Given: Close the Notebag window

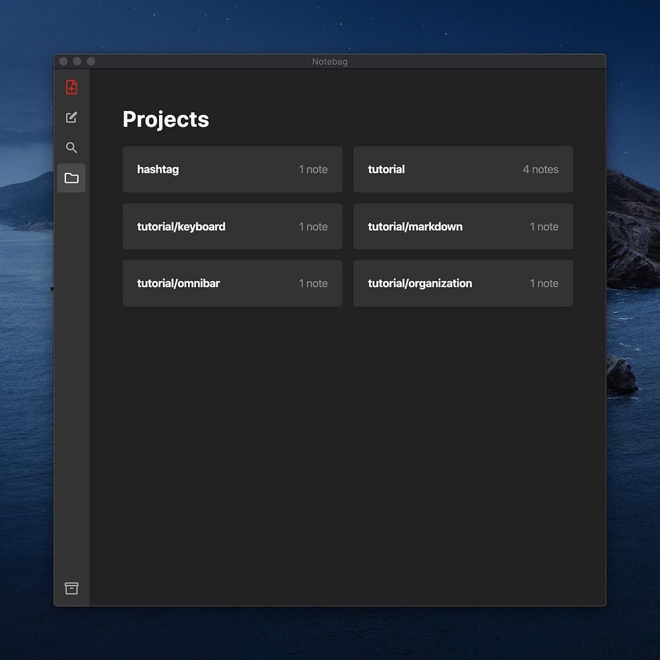Looking at the screenshot, I should pyautogui.click(x=63, y=61).
